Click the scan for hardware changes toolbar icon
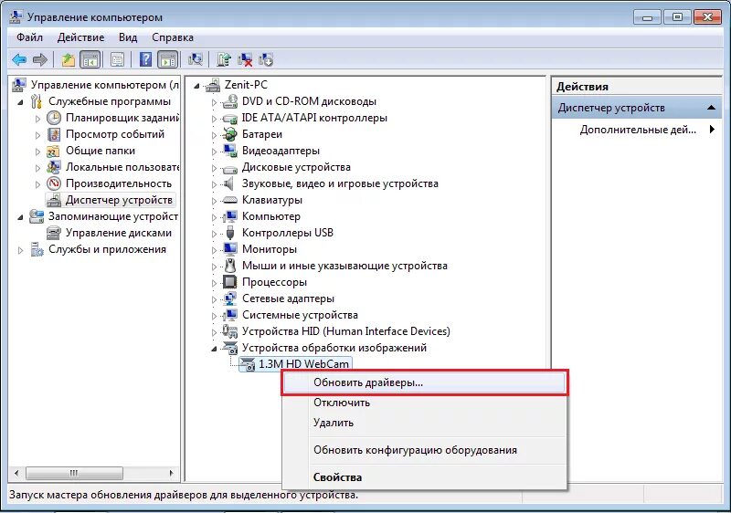 [x=195, y=59]
